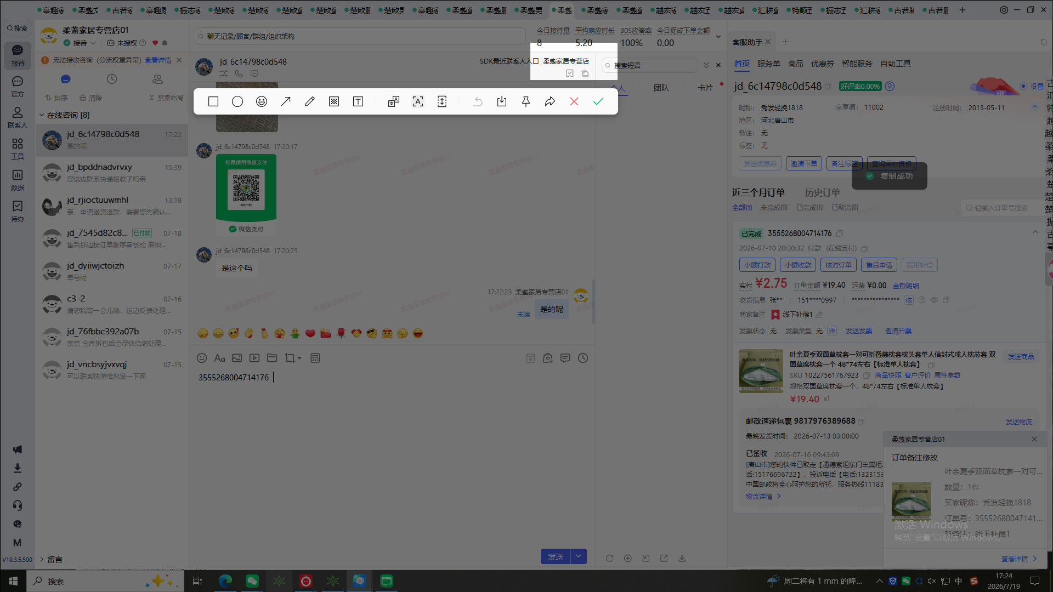Open the sticker emoji tool in screenshot toolbar
1053x592 pixels.
coord(262,101)
